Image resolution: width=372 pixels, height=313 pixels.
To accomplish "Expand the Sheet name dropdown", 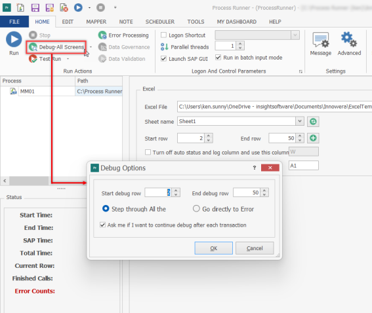I will coord(300,121).
